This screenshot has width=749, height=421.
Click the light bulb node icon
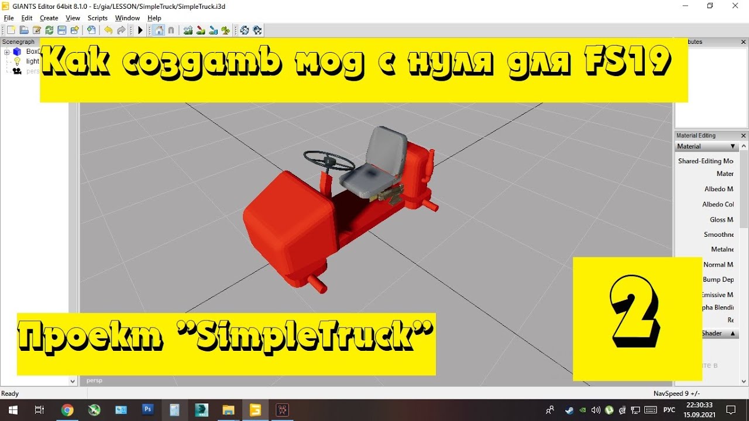(17, 61)
